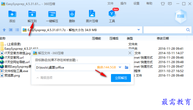This screenshot has width=193, height=110.
Task: Switch to the list view icon
Action: coord(17,30)
